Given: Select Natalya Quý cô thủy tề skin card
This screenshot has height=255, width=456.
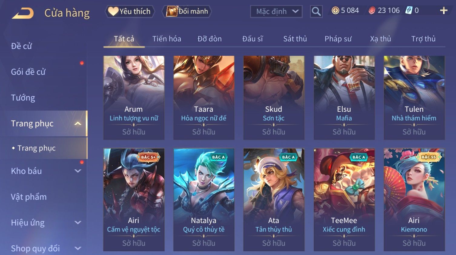Looking at the screenshot, I should point(204,199).
